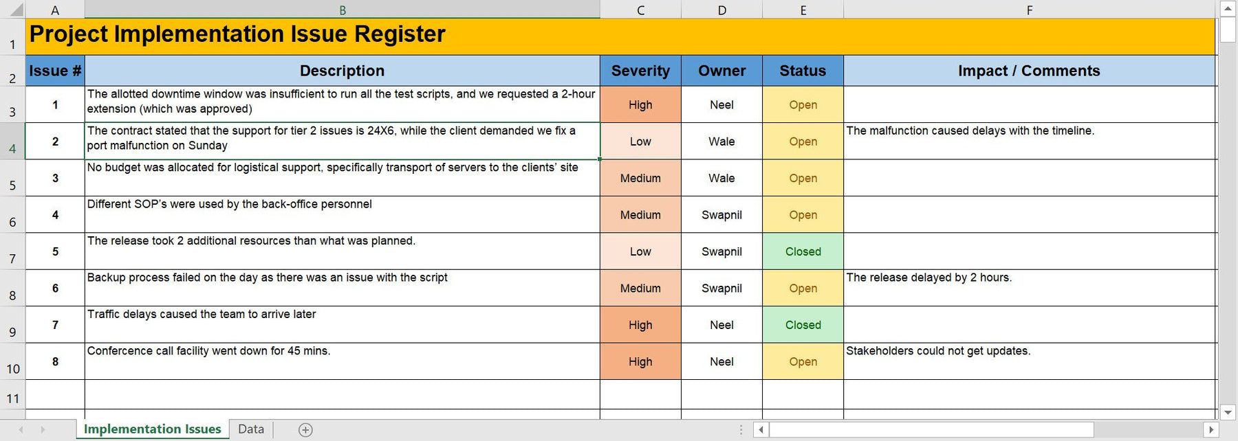Click the horizontal scrollbar right arrow
The image size is (1238, 441).
(x=1211, y=430)
